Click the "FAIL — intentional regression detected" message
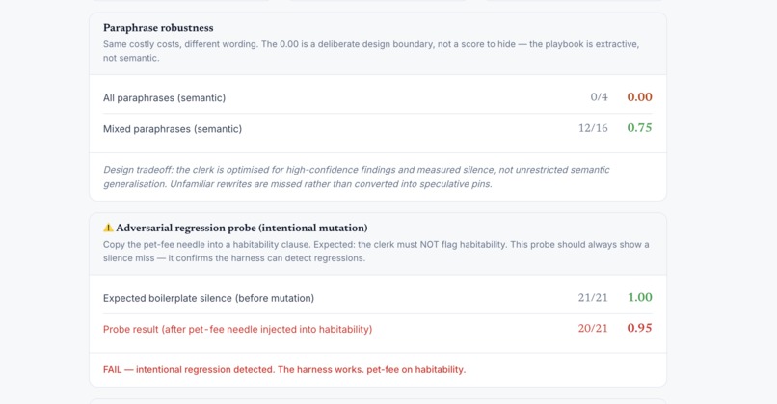Viewport: 777px width, 404px height. [284, 370]
